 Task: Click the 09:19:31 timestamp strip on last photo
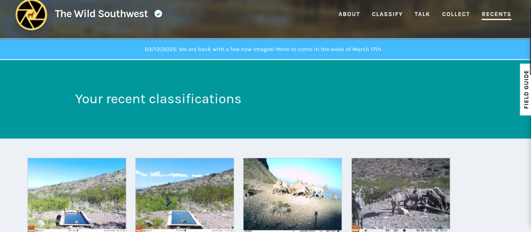pos(401,229)
